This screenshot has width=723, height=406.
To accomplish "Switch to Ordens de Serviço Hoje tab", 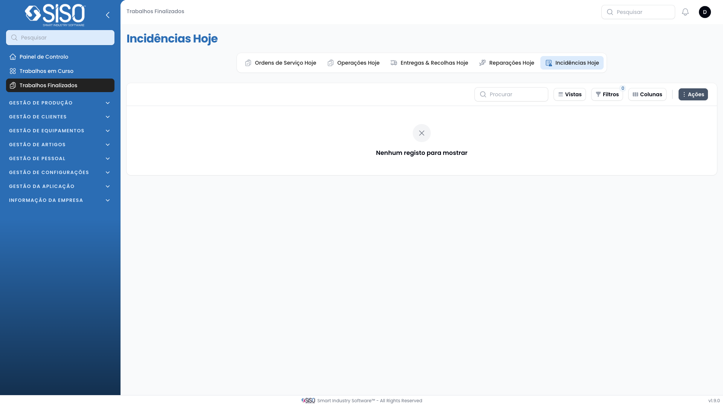I will point(281,63).
